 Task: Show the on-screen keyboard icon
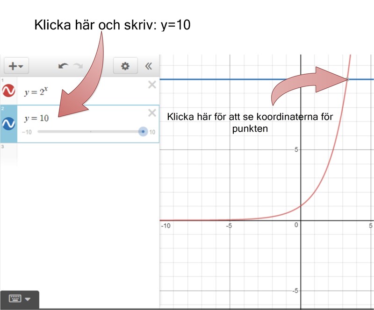tap(15, 299)
